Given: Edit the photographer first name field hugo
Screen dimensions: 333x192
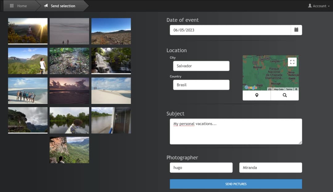Looking at the screenshot, I should click(x=201, y=168).
